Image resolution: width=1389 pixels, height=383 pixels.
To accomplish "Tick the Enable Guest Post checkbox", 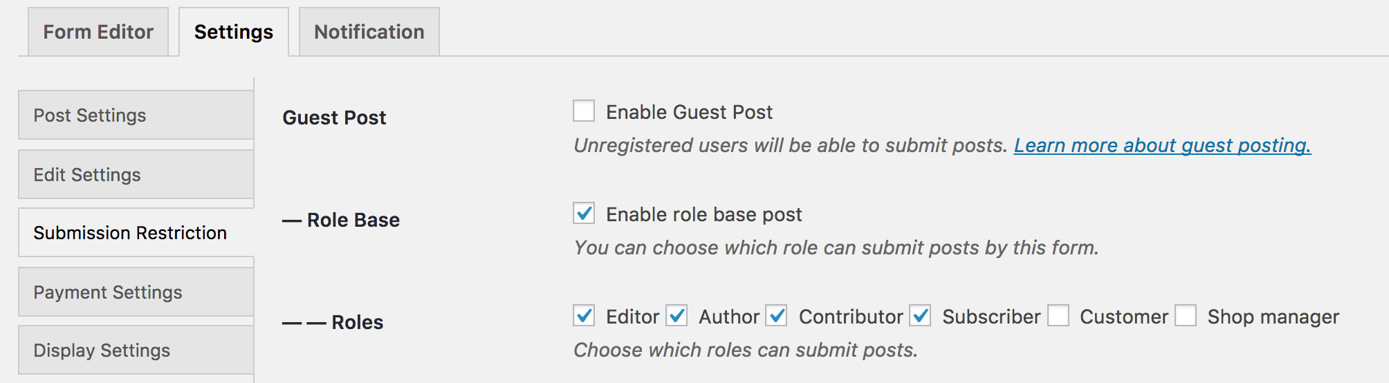I will (584, 111).
